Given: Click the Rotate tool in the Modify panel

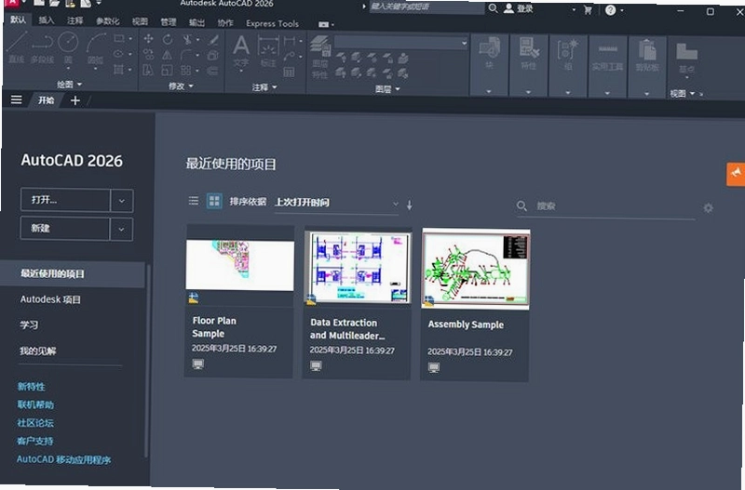Looking at the screenshot, I should [x=168, y=39].
